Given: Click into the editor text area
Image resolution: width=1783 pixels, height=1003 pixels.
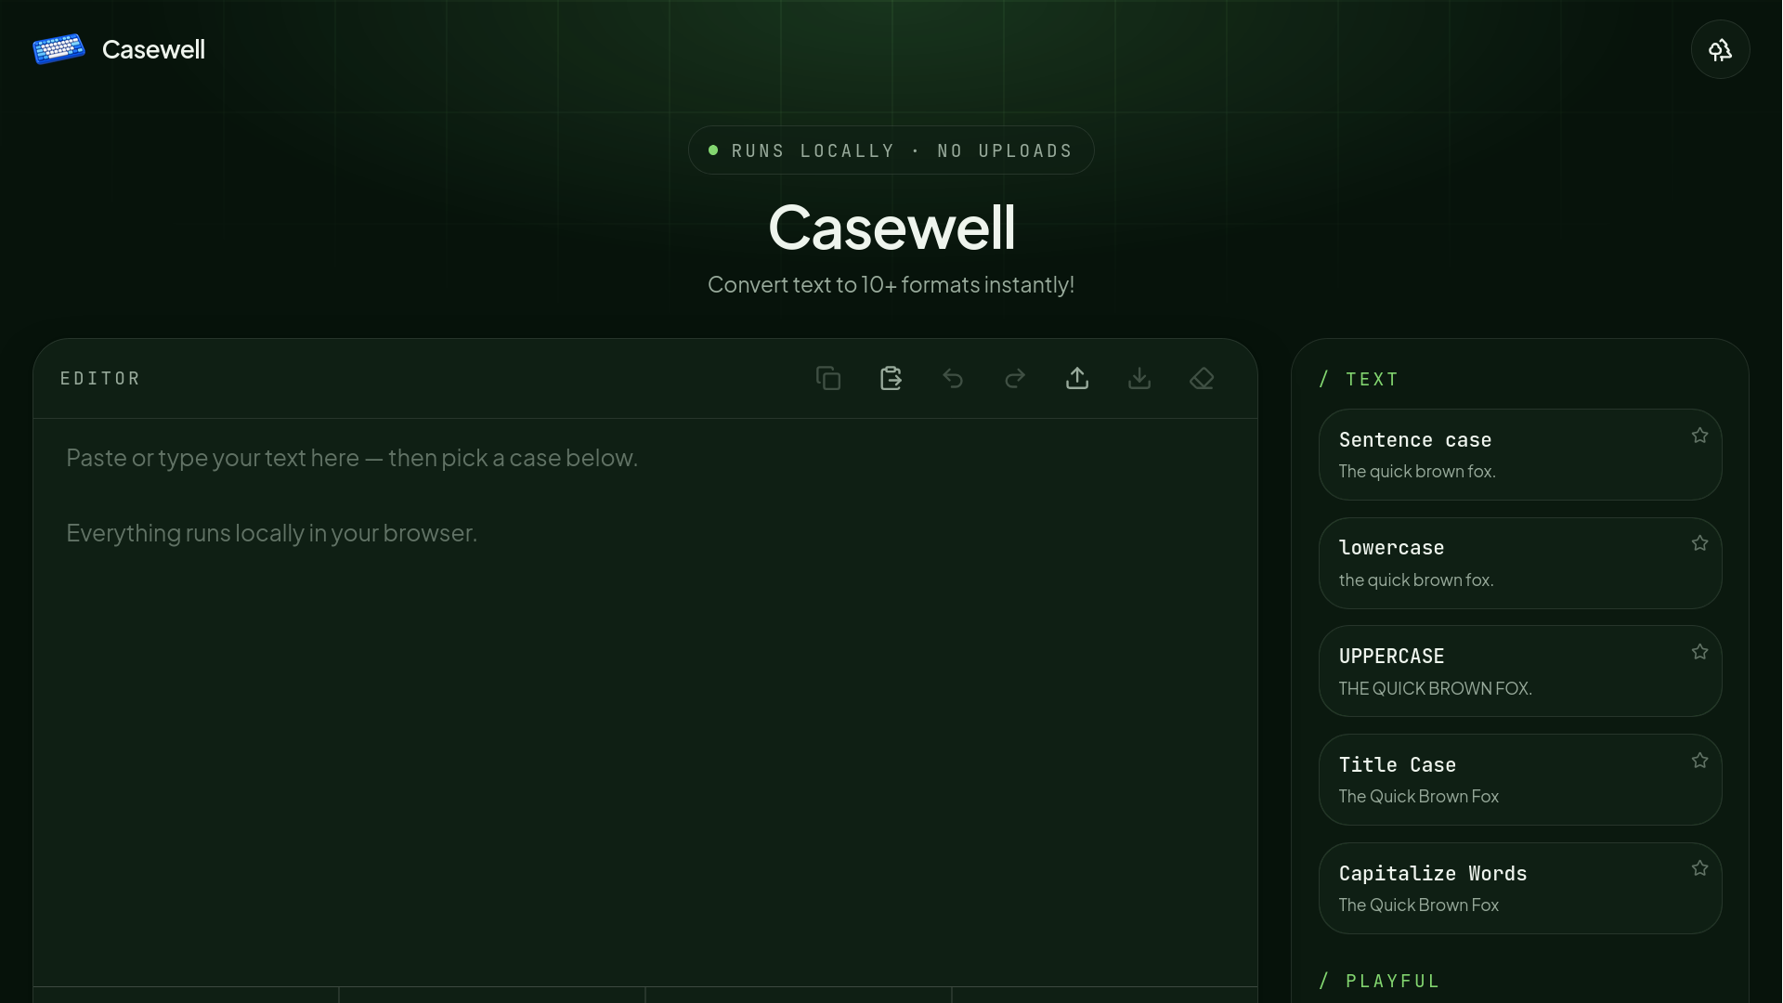Looking at the screenshot, I should pyautogui.click(x=645, y=702).
